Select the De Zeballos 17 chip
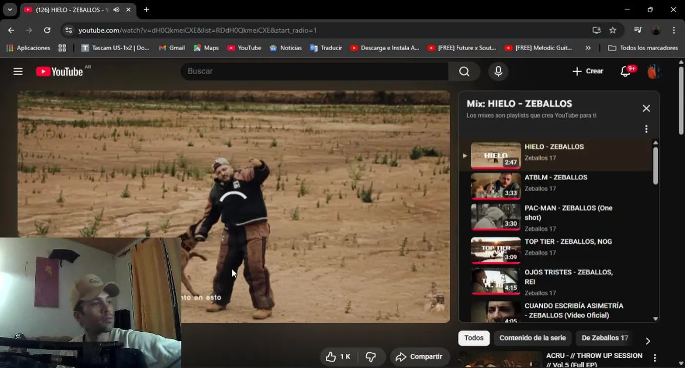Viewport: 685px width, 368px height. [x=605, y=338]
